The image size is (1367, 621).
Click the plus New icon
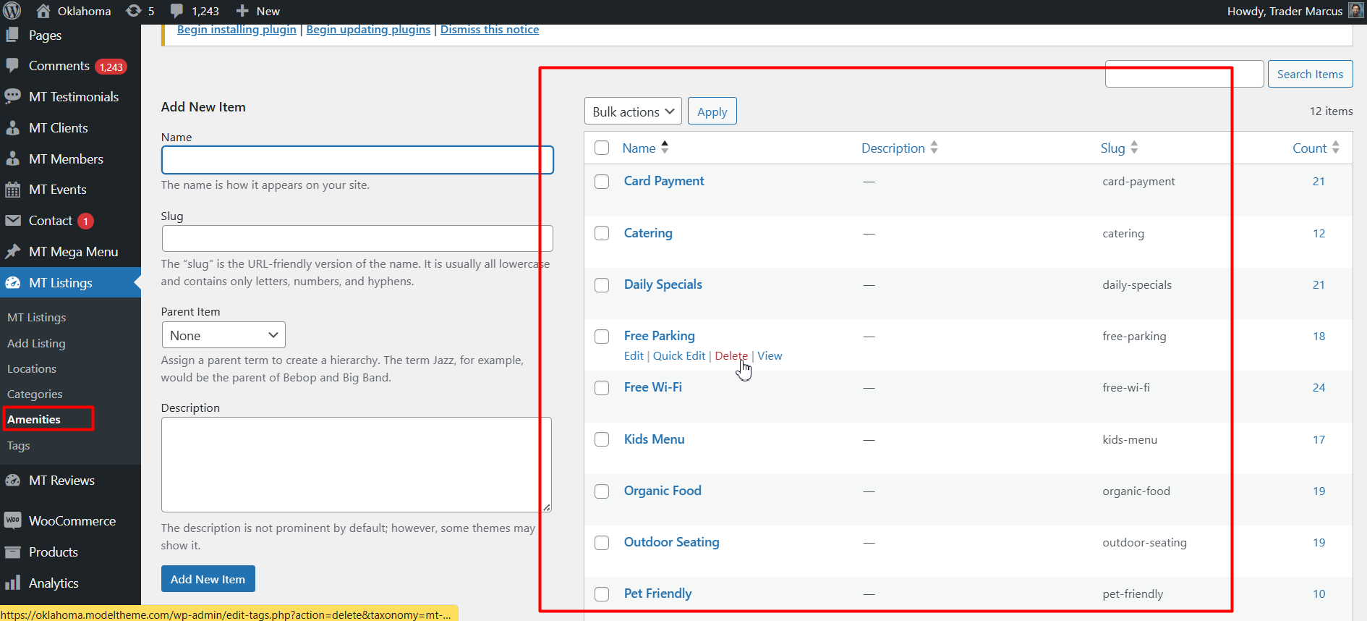242,11
